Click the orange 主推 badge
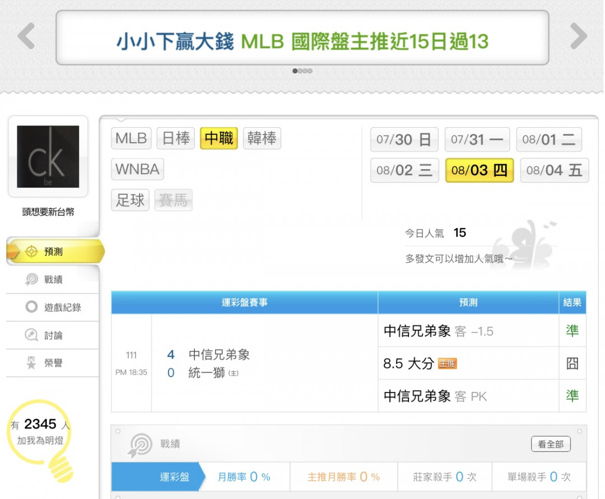 [448, 363]
